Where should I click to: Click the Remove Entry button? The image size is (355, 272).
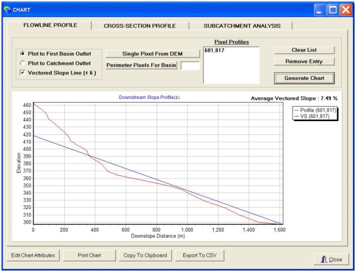[303, 61]
